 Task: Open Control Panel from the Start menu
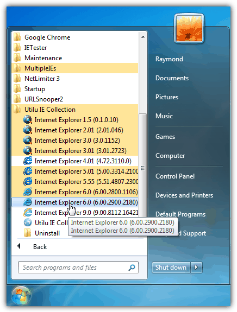tap(175, 176)
